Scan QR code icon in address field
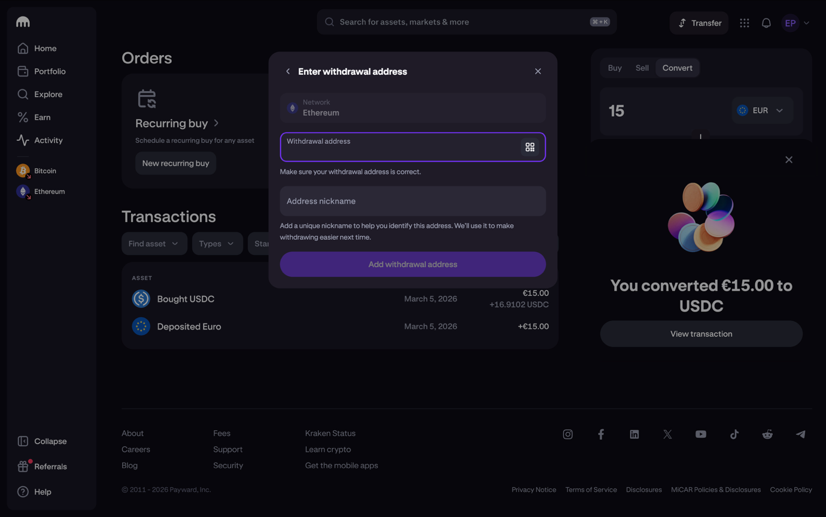826x517 pixels. pyautogui.click(x=530, y=147)
